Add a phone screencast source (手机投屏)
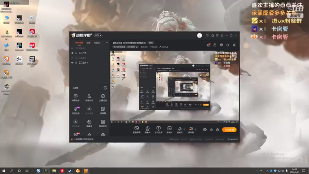The width and height of the screenshot is (309, 174). click(x=158, y=130)
